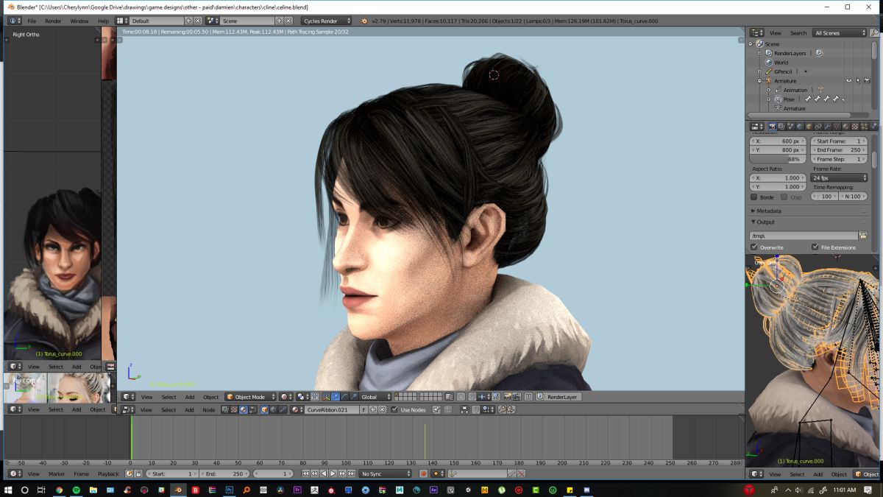
Task: Click the Render properties tab icon
Action: (x=773, y=127)
